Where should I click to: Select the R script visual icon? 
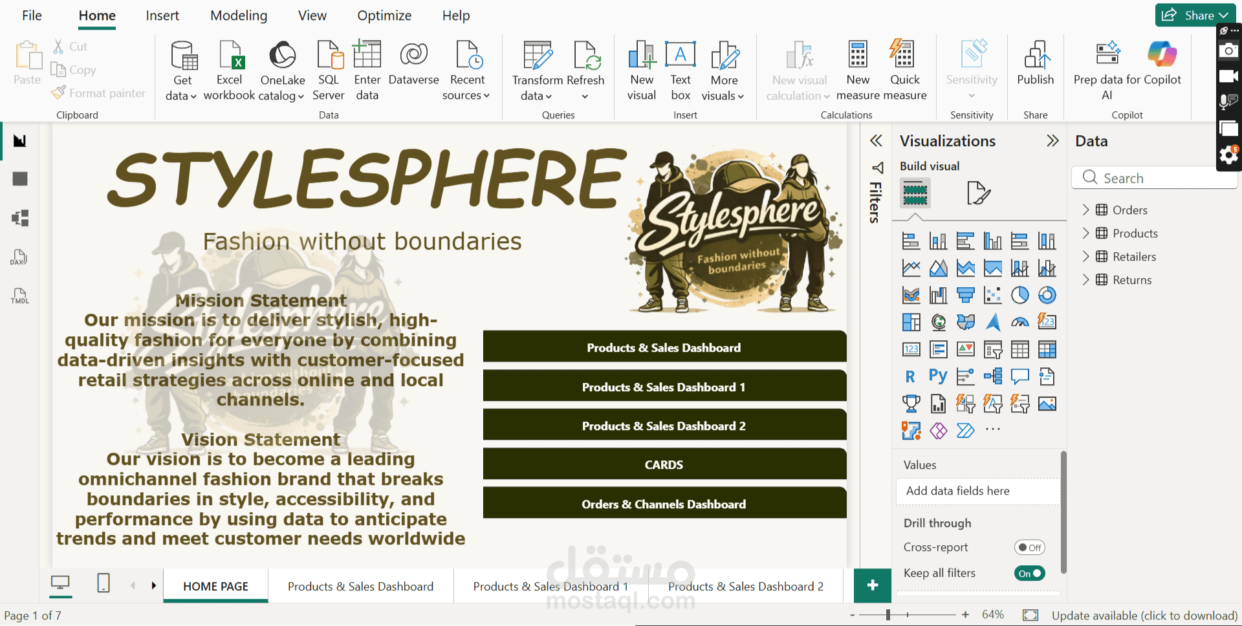click(x=911, y=376)
